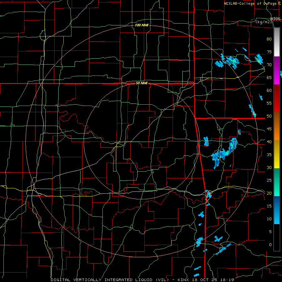Pick the magenta-purple segment of the color scale

coord(277,70)
